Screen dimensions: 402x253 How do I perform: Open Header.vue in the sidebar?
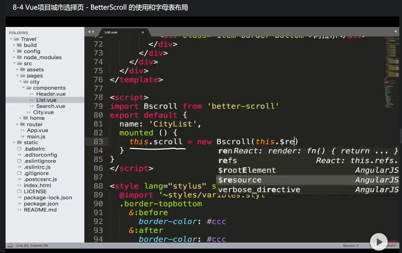pos(51,94)
